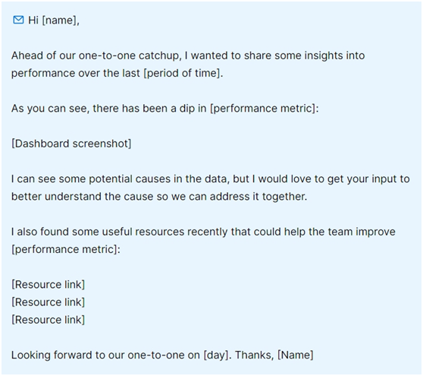Click the [period of time] placeholder
The height and width of the screenshot is (376, 423).
point(182,73)
